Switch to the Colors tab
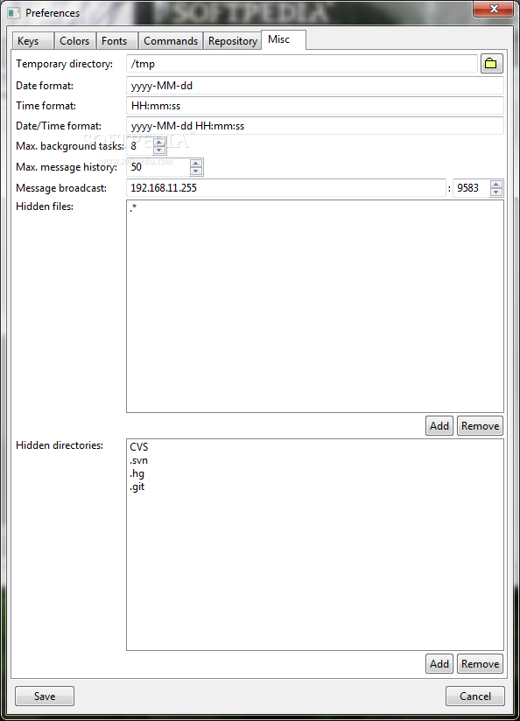Viewport: 520px width, 721px height. 74,41
